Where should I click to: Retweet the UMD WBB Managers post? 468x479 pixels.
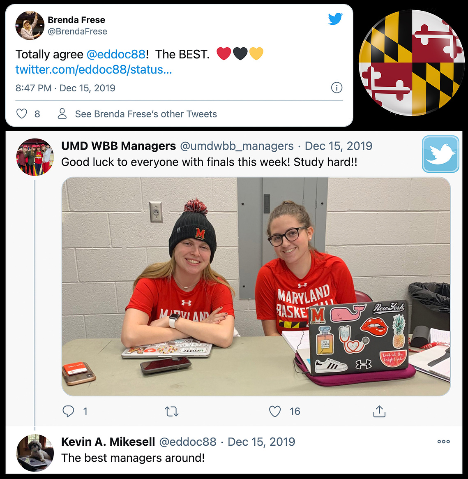172,411
